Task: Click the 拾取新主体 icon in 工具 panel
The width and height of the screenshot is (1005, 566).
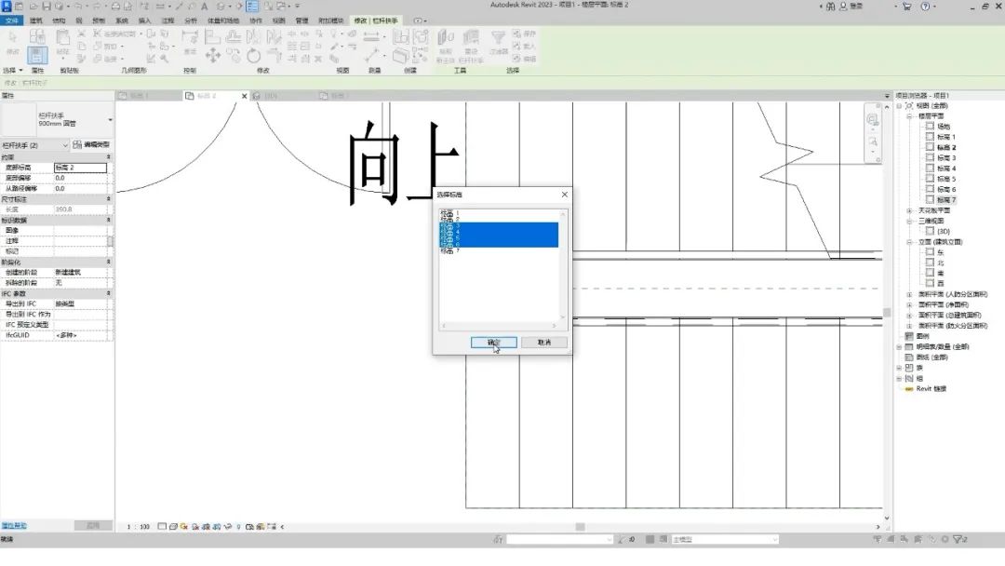Action: pos(446,38)
